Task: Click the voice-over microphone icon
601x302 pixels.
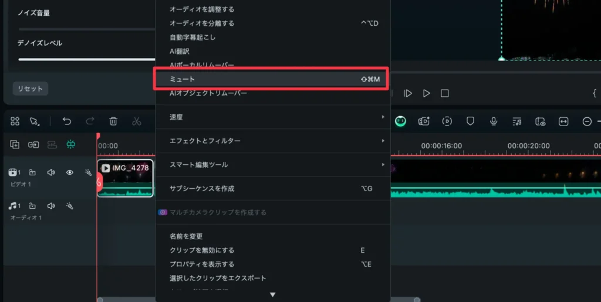Action: click(494, 121)
